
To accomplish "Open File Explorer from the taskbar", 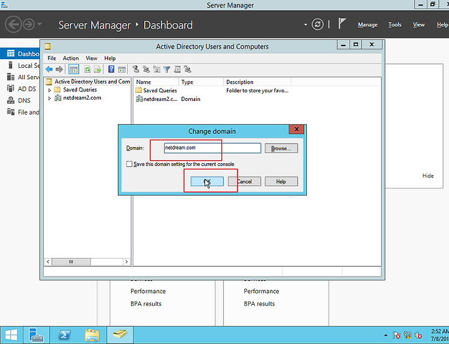I will [92, 335].
